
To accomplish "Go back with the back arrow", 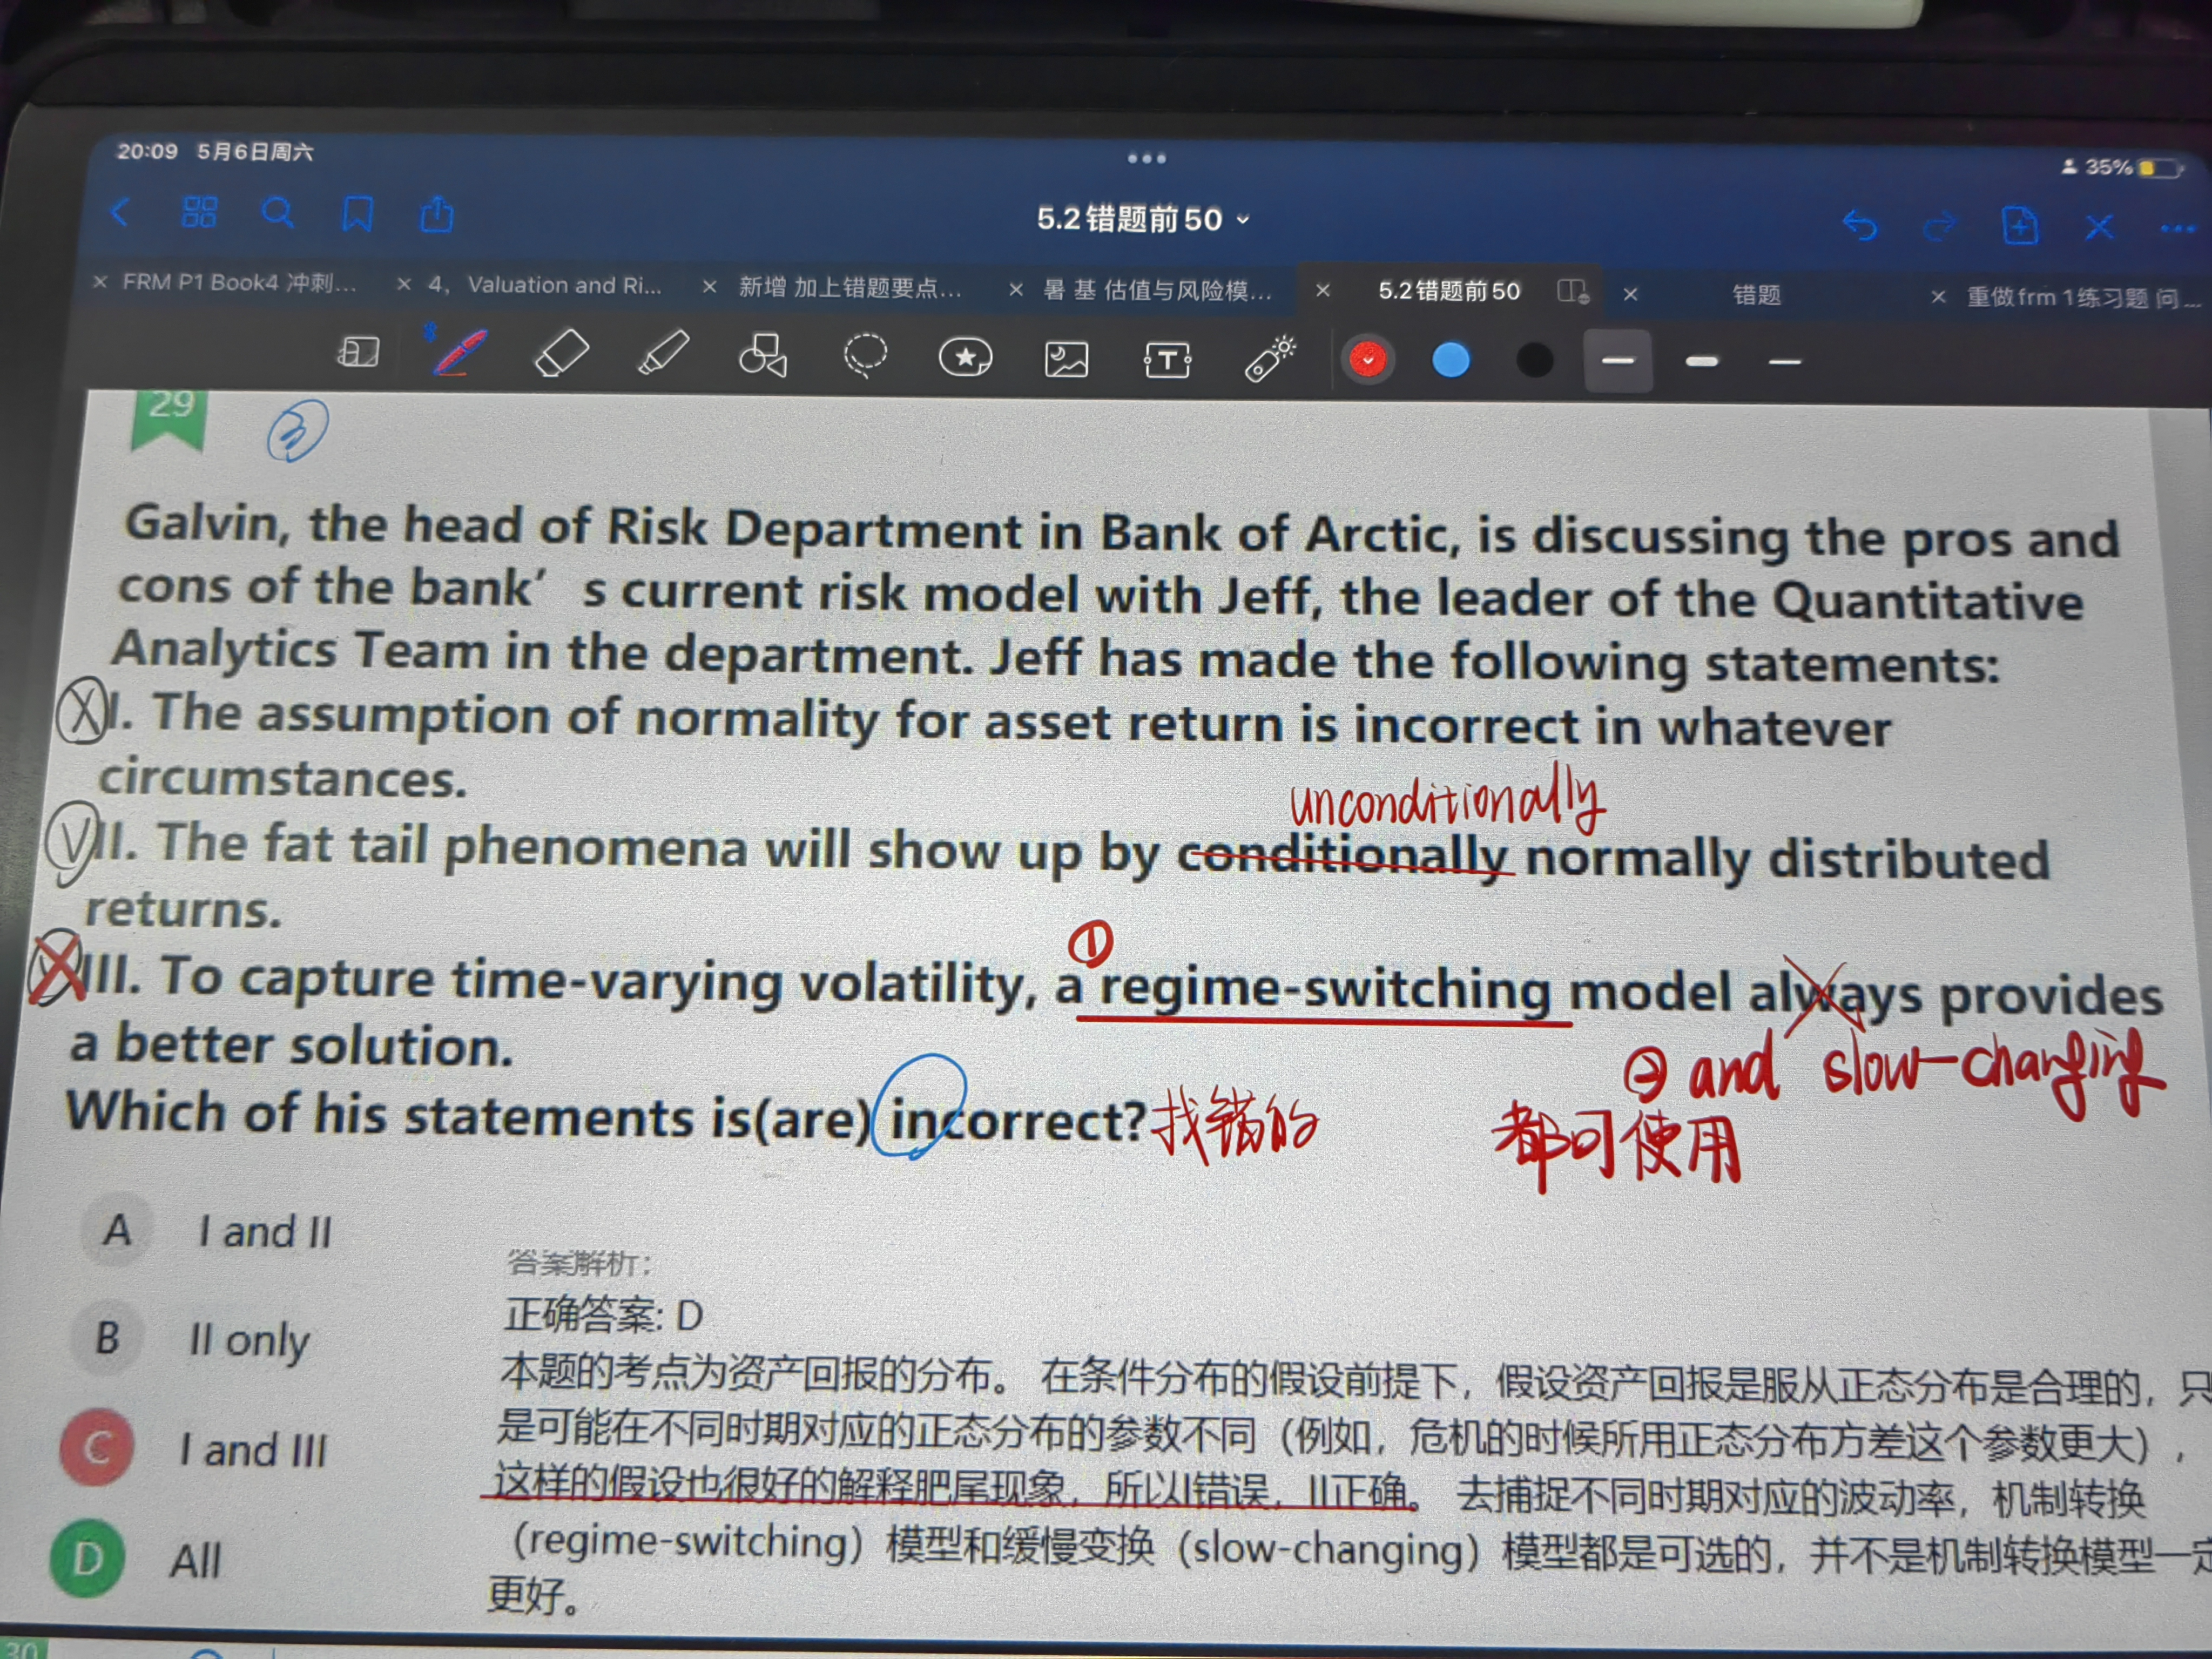I will (120, 211).
